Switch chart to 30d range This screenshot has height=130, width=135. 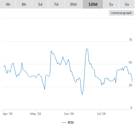73,4
